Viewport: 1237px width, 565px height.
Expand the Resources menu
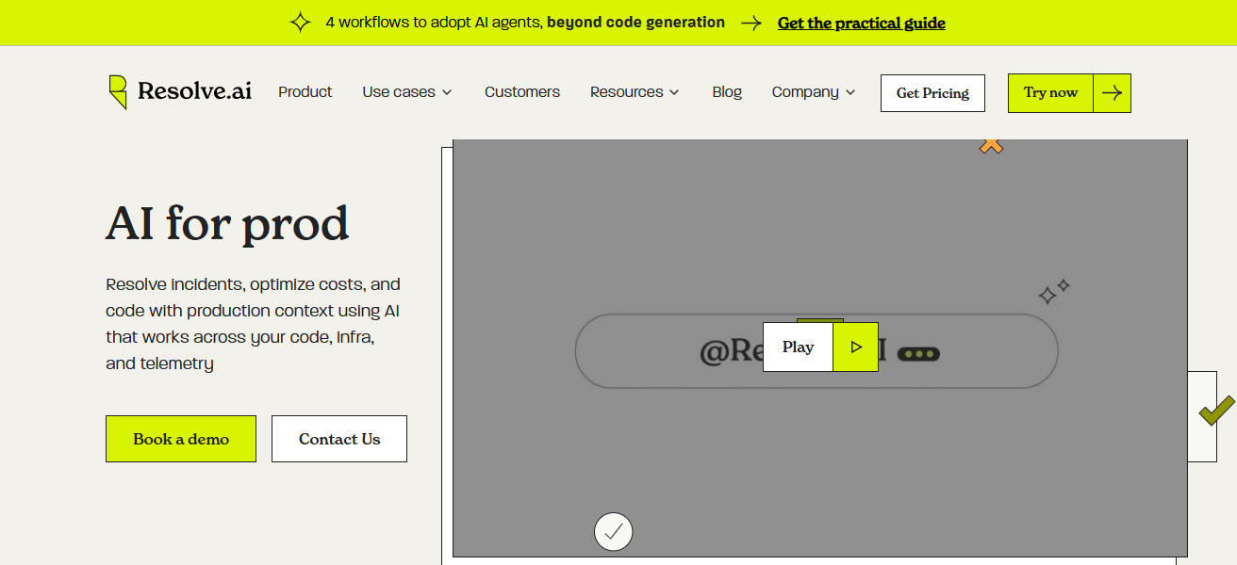pos(634,91)
